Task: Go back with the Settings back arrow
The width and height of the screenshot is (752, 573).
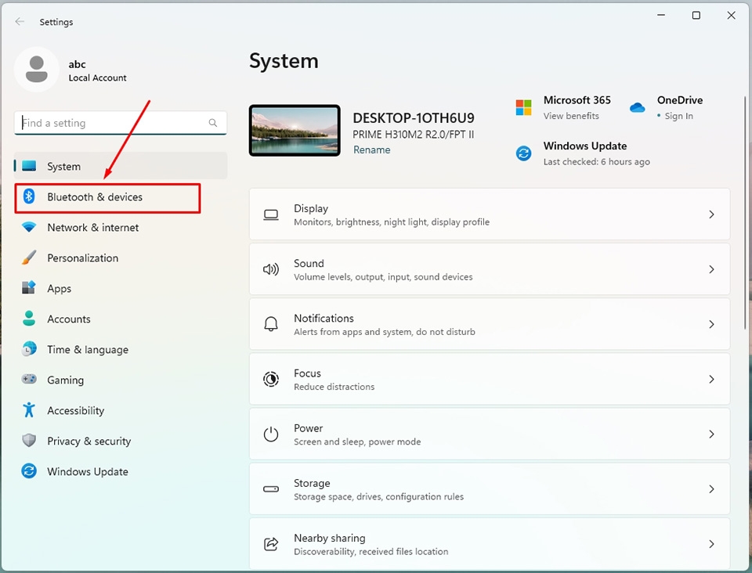Action: click(20, 22)
